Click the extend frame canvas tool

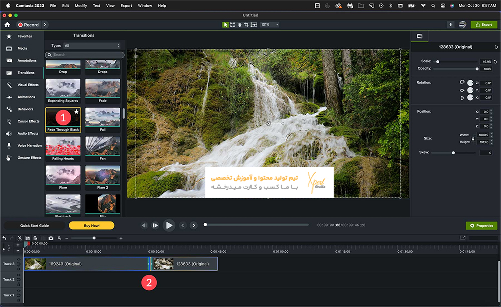pyautogui.click(x=254, y=25)
